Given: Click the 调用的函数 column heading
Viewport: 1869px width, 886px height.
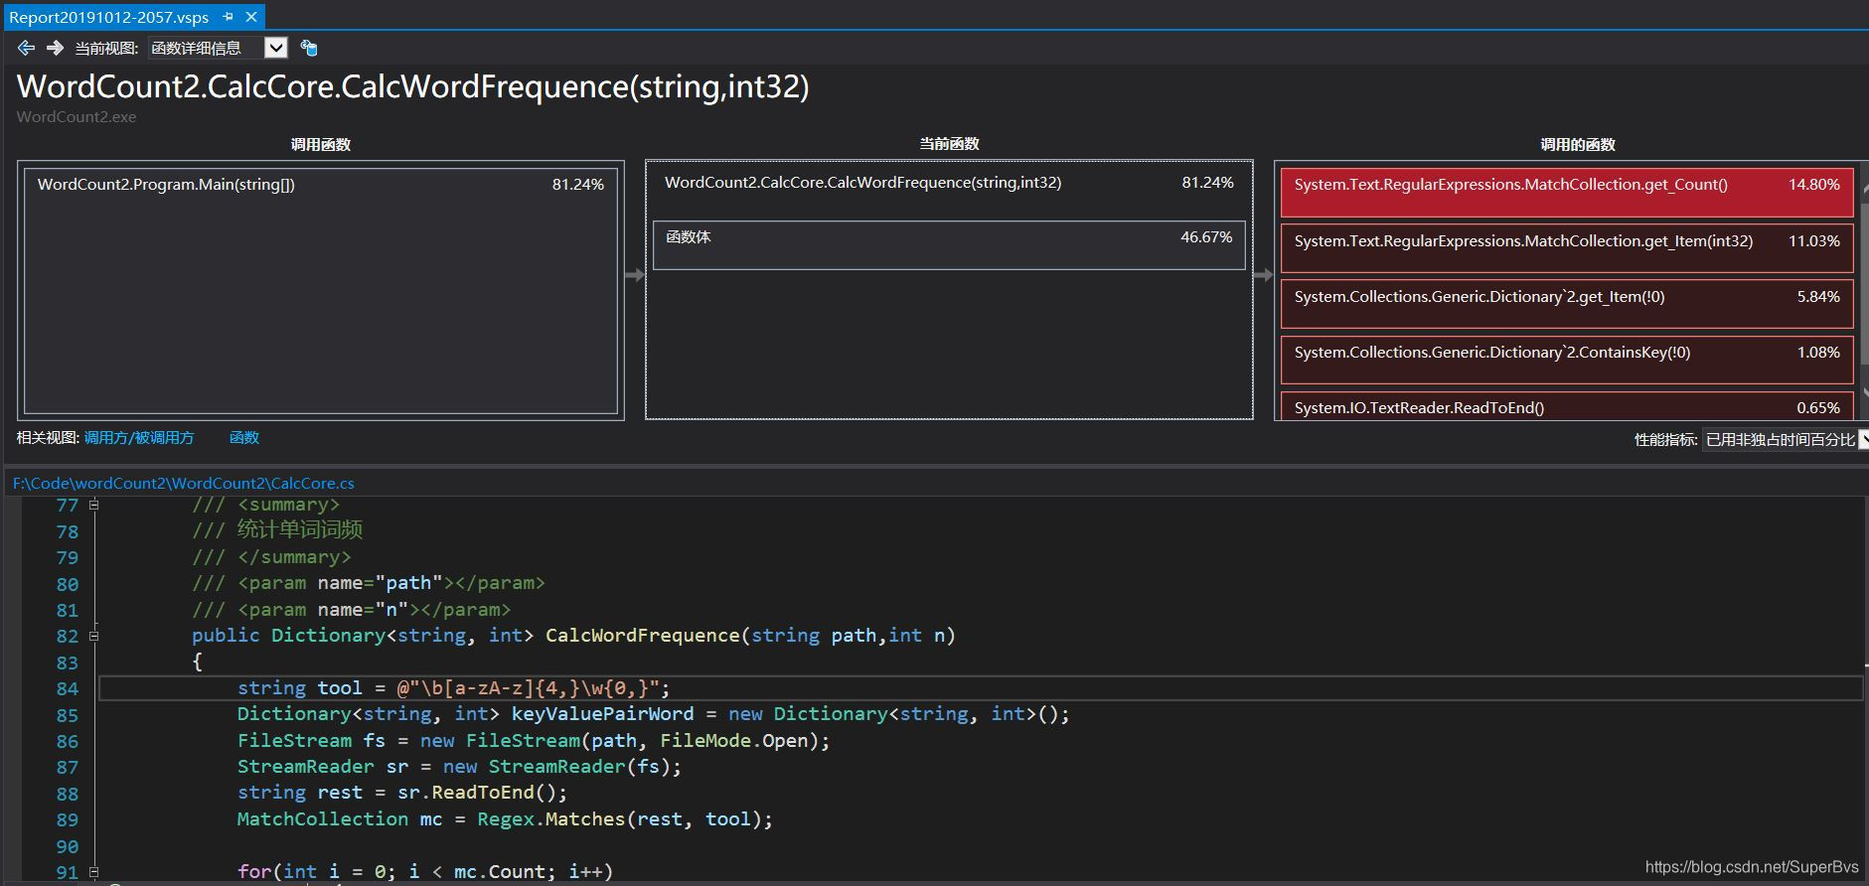Looking at the screenshot, I should 1578,145.
